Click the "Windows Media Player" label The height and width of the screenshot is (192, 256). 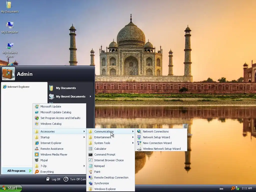click(54, 154)
